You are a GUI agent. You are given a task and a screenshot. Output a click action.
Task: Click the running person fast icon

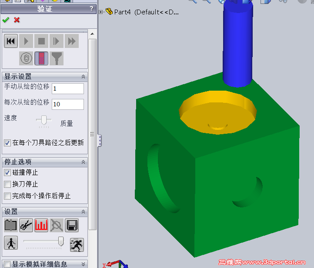click(77, 245)
